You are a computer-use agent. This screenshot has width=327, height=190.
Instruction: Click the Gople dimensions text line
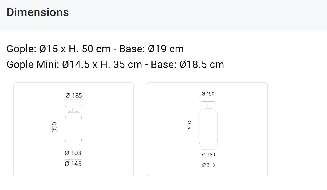pyautogui.click(x=95, y=49)
